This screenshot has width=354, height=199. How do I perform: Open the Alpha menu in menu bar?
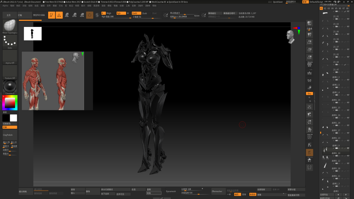pyautogui.click(x=5, y=6)
